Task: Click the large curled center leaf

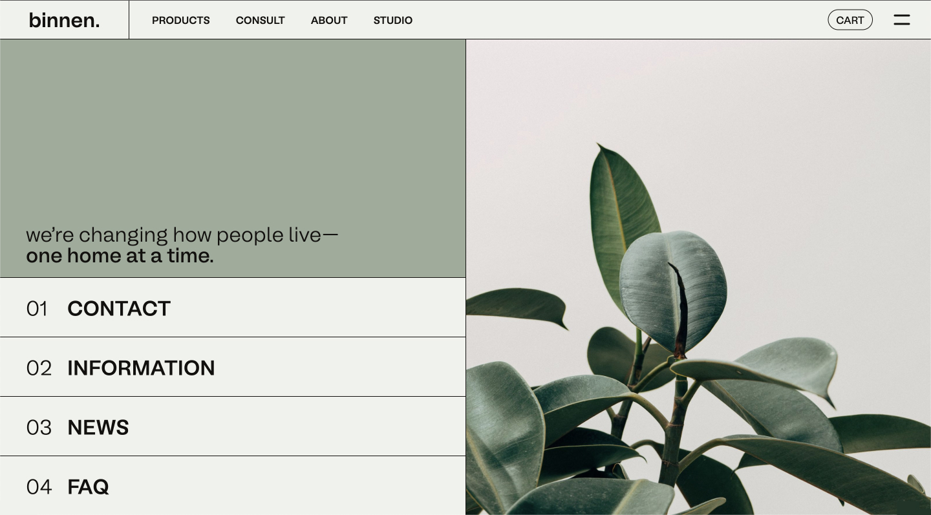Action: click(x=672, y=291)
